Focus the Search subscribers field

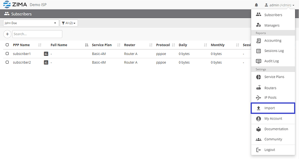[37, 34]
